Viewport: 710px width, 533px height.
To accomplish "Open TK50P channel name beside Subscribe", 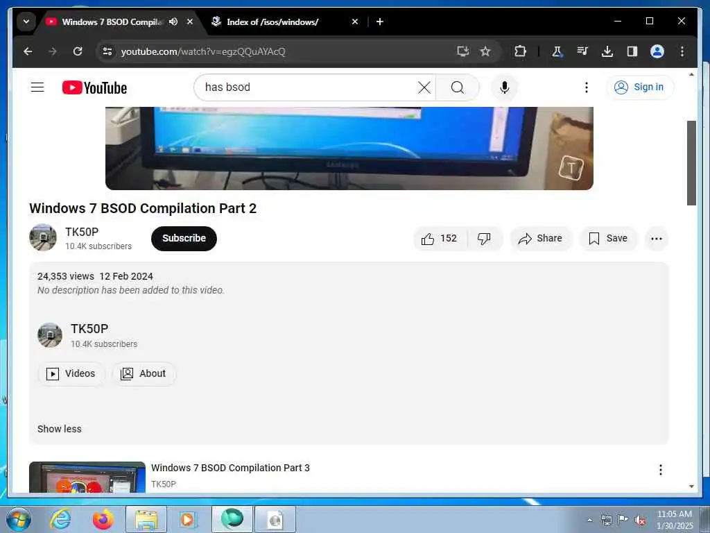I will click(x=82, y=232).
